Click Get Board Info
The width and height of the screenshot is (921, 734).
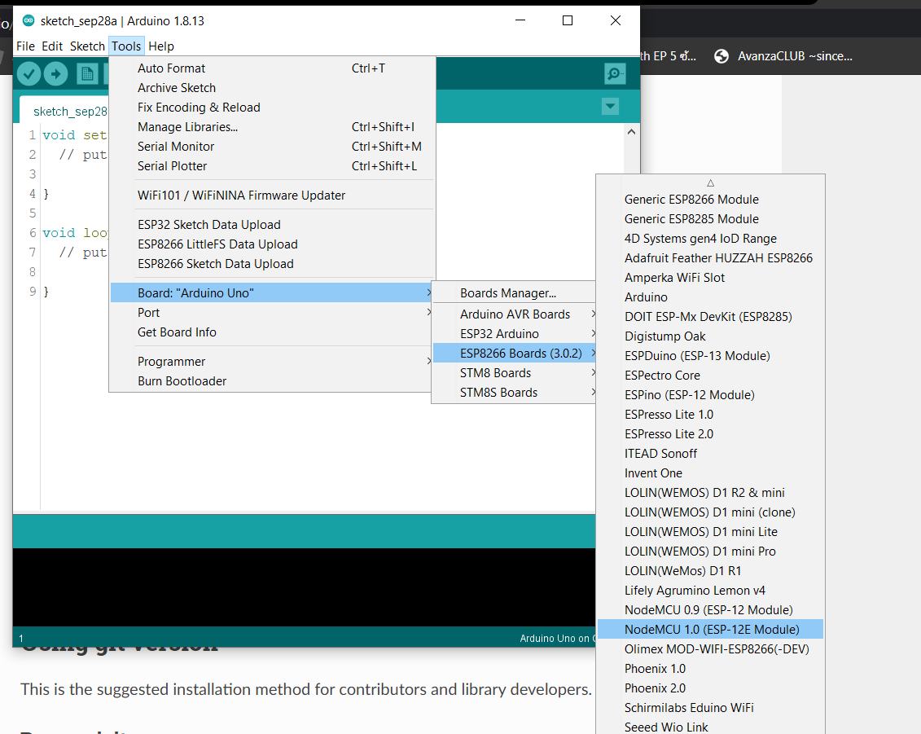[x=273, y=332]
